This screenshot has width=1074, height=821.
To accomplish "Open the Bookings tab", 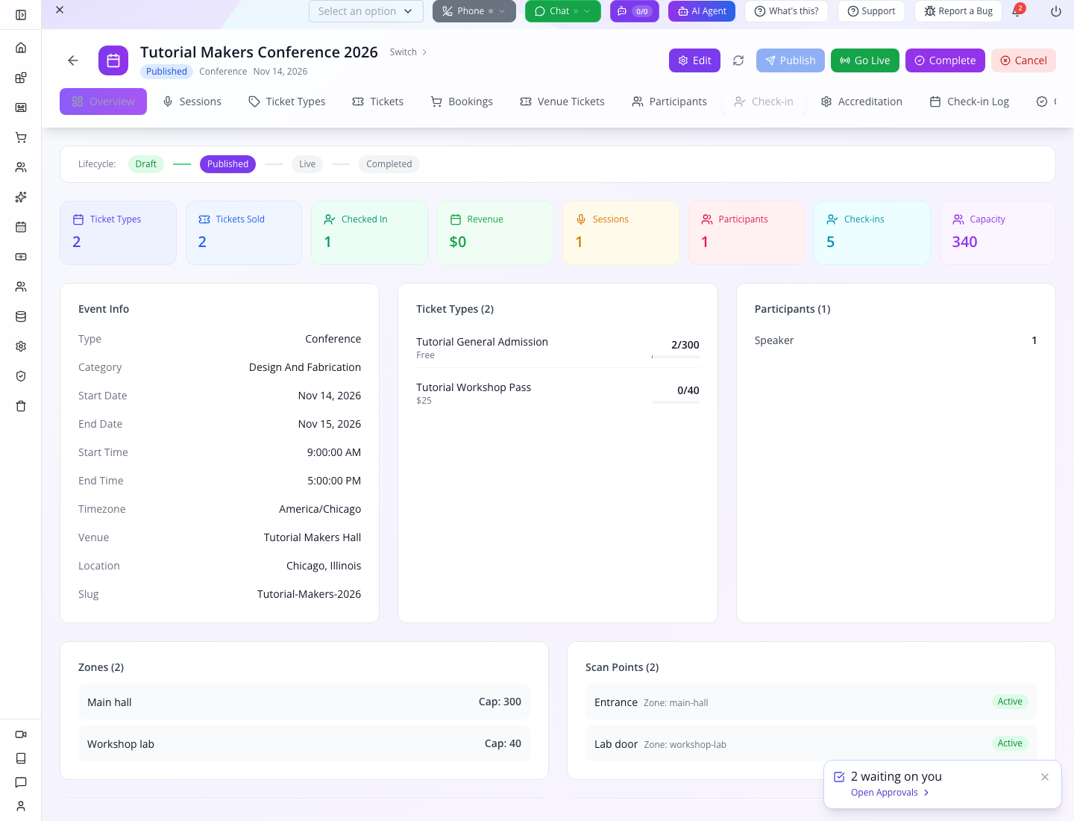I will click(462, 102).
